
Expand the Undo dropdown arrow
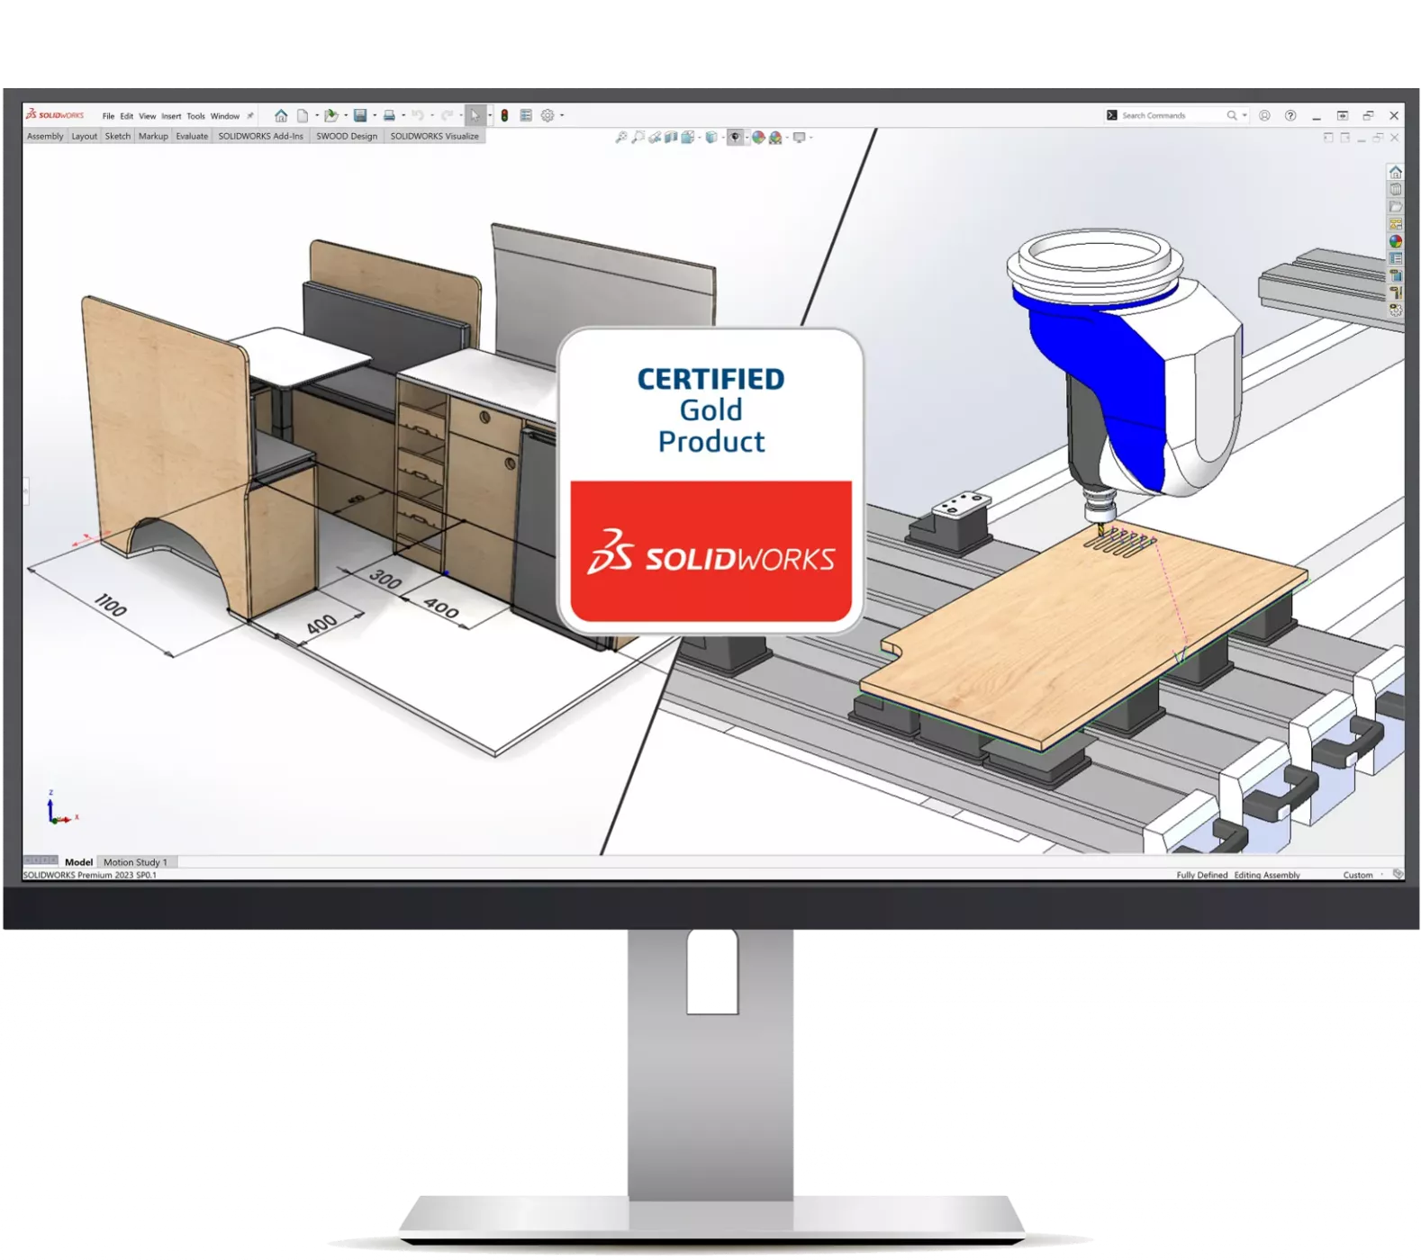click(x=432, y=115)
